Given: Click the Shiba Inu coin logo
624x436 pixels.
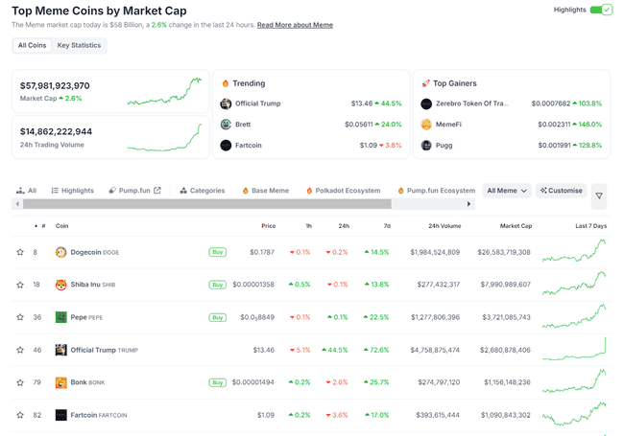Looking at the screenshot, I should [x=61, y=285].
